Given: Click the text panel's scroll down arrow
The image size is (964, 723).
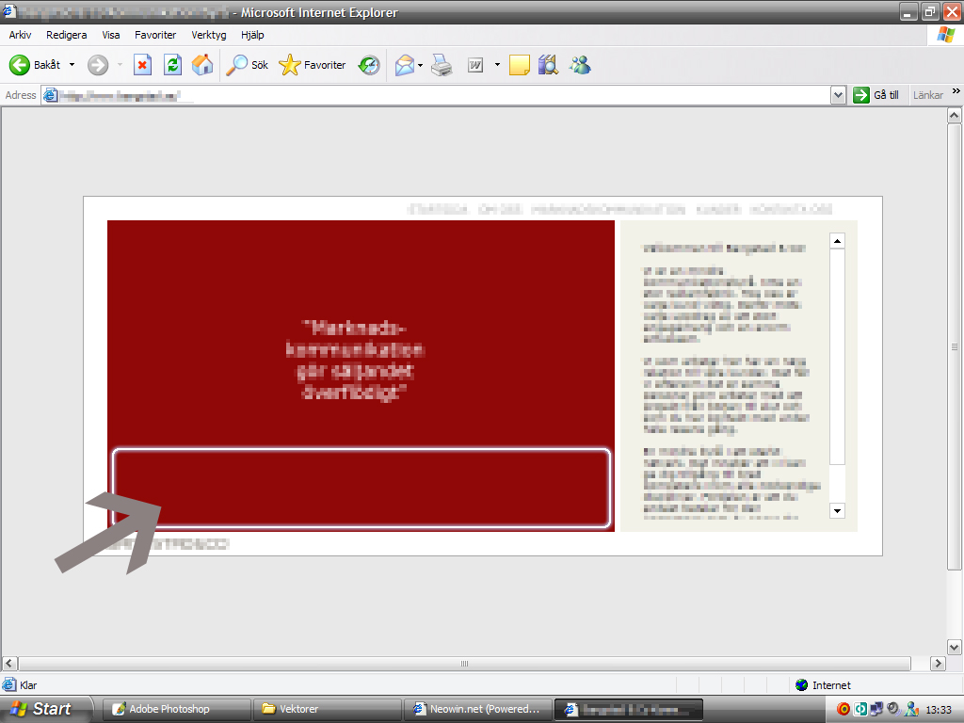Looking at the screenshot, I should click(837, 511).
